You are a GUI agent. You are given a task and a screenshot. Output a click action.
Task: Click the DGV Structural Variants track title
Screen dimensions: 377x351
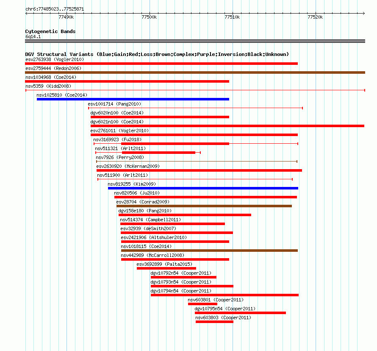[x=157, y=54]
